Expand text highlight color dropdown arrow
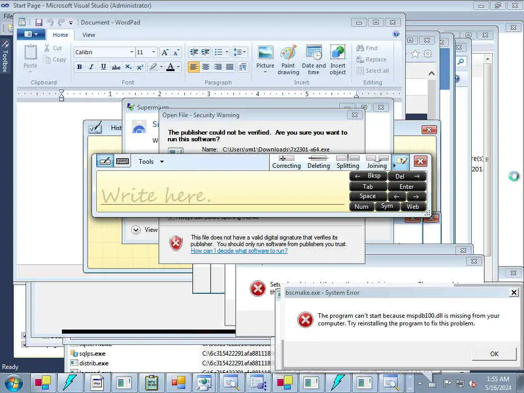Screen dimensions: 524x393 tap(161, 67)
